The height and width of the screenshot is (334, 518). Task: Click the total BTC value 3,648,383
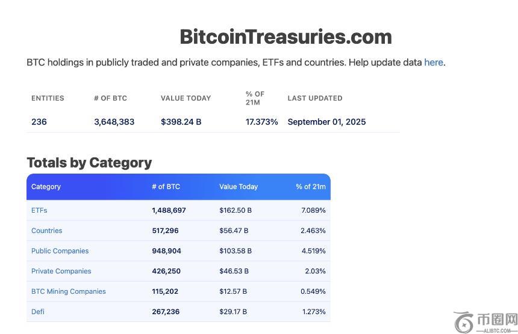[x=114, y=122]
